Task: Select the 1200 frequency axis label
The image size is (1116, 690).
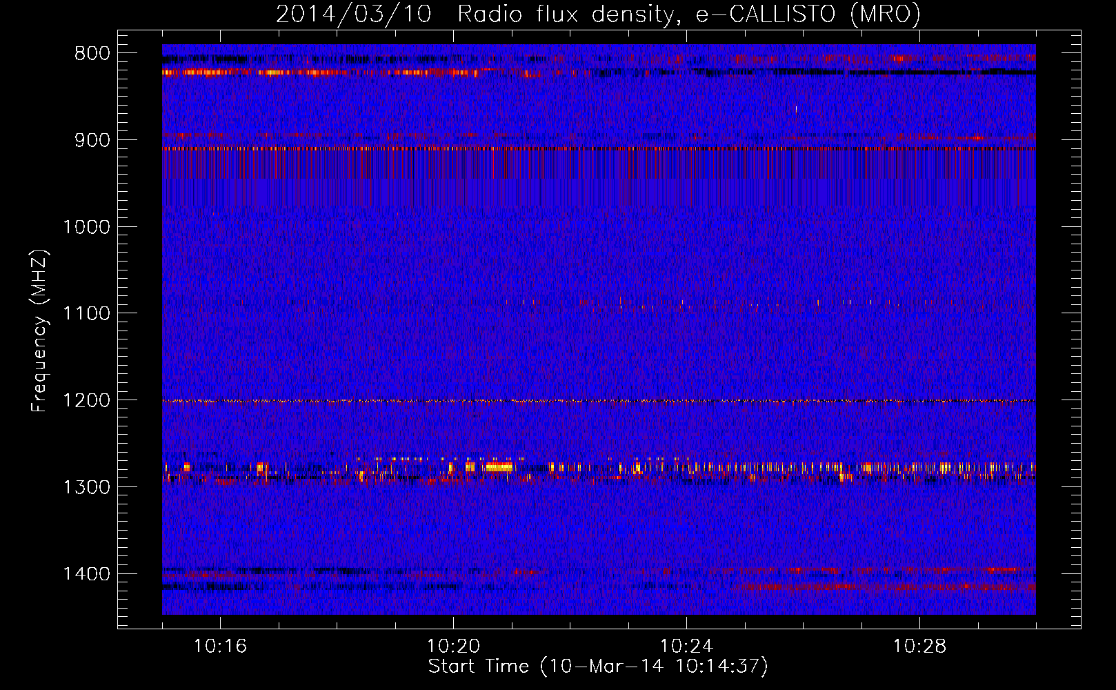Action: [86, 400]
